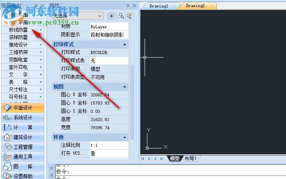
Task: Click the quick select icon
Action: click(130, 16)
